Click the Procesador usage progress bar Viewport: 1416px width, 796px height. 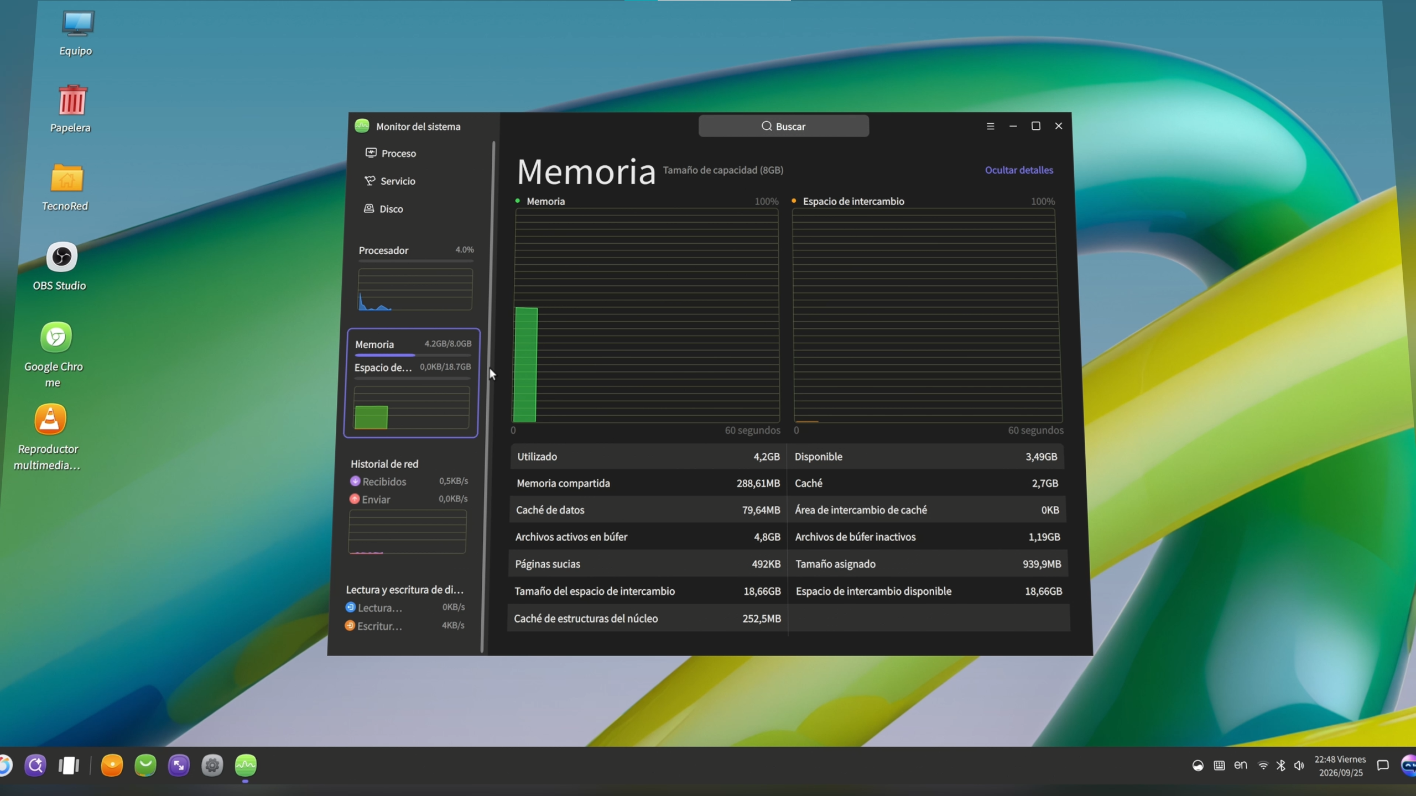coord(416,261)
